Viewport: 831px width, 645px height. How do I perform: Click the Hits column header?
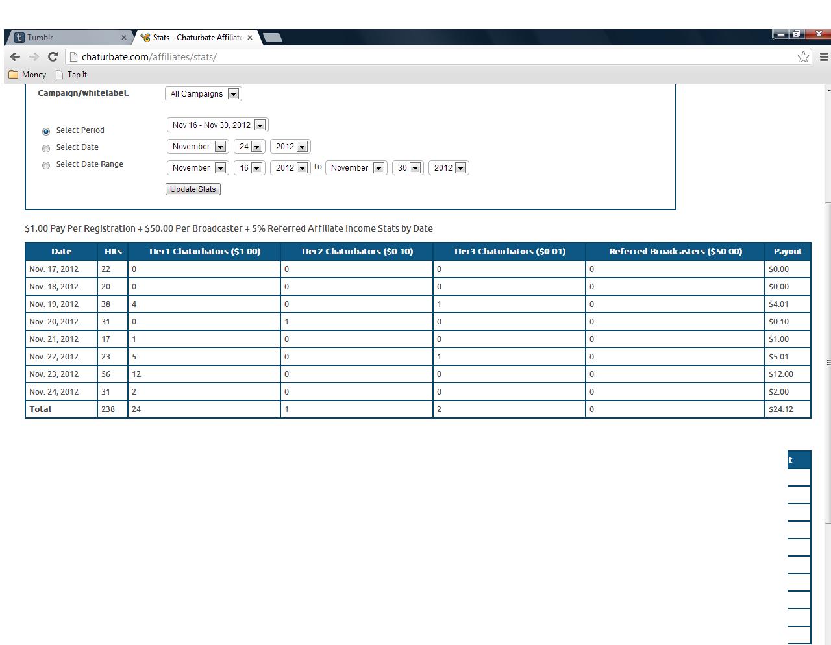click(x=113, y=252)
